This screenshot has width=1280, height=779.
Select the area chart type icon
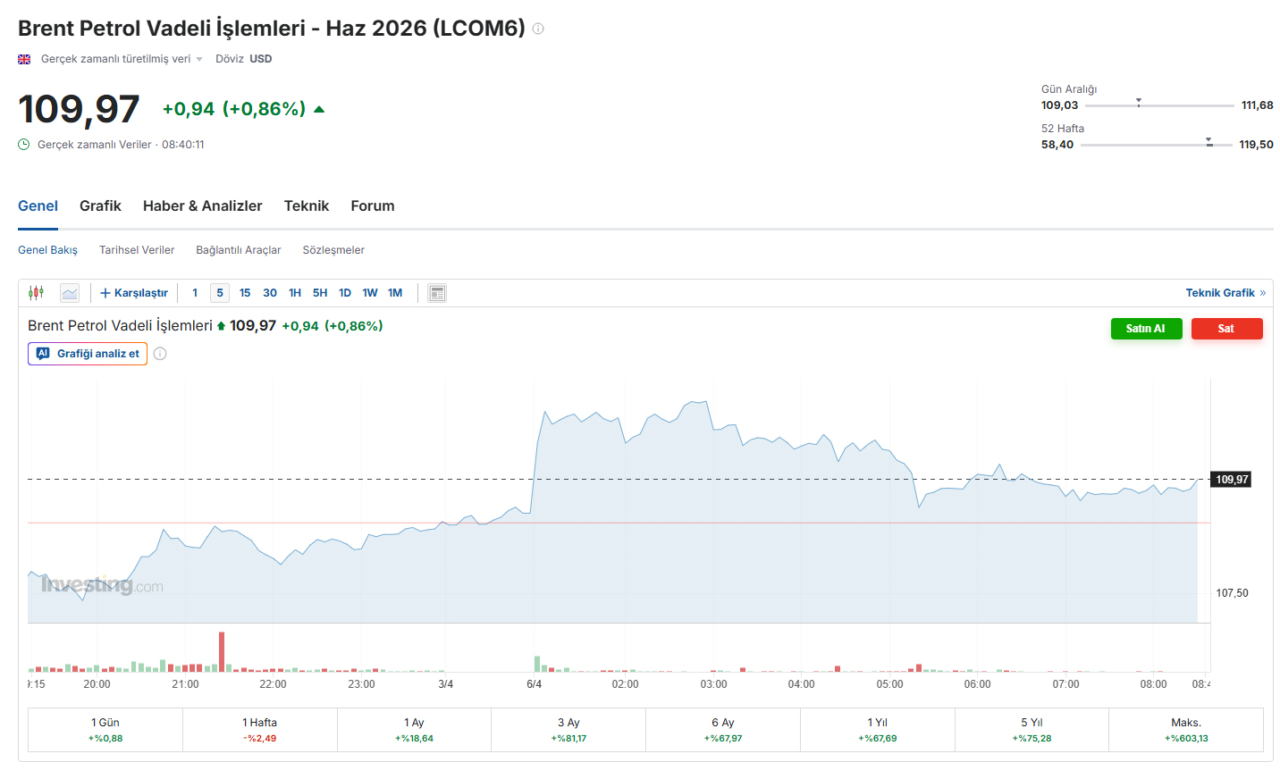(x=70, y=293)
